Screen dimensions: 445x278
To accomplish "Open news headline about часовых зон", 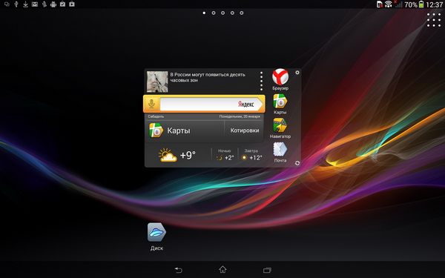I will 208,77.
